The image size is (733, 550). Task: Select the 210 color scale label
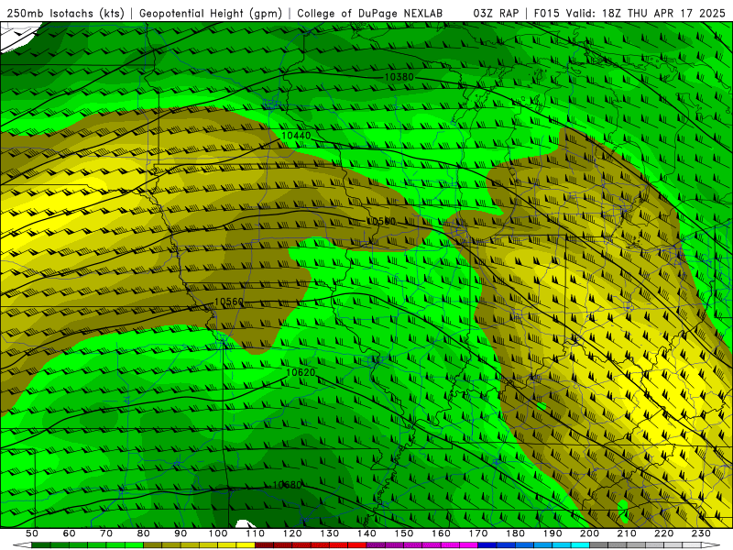(627, 533)
